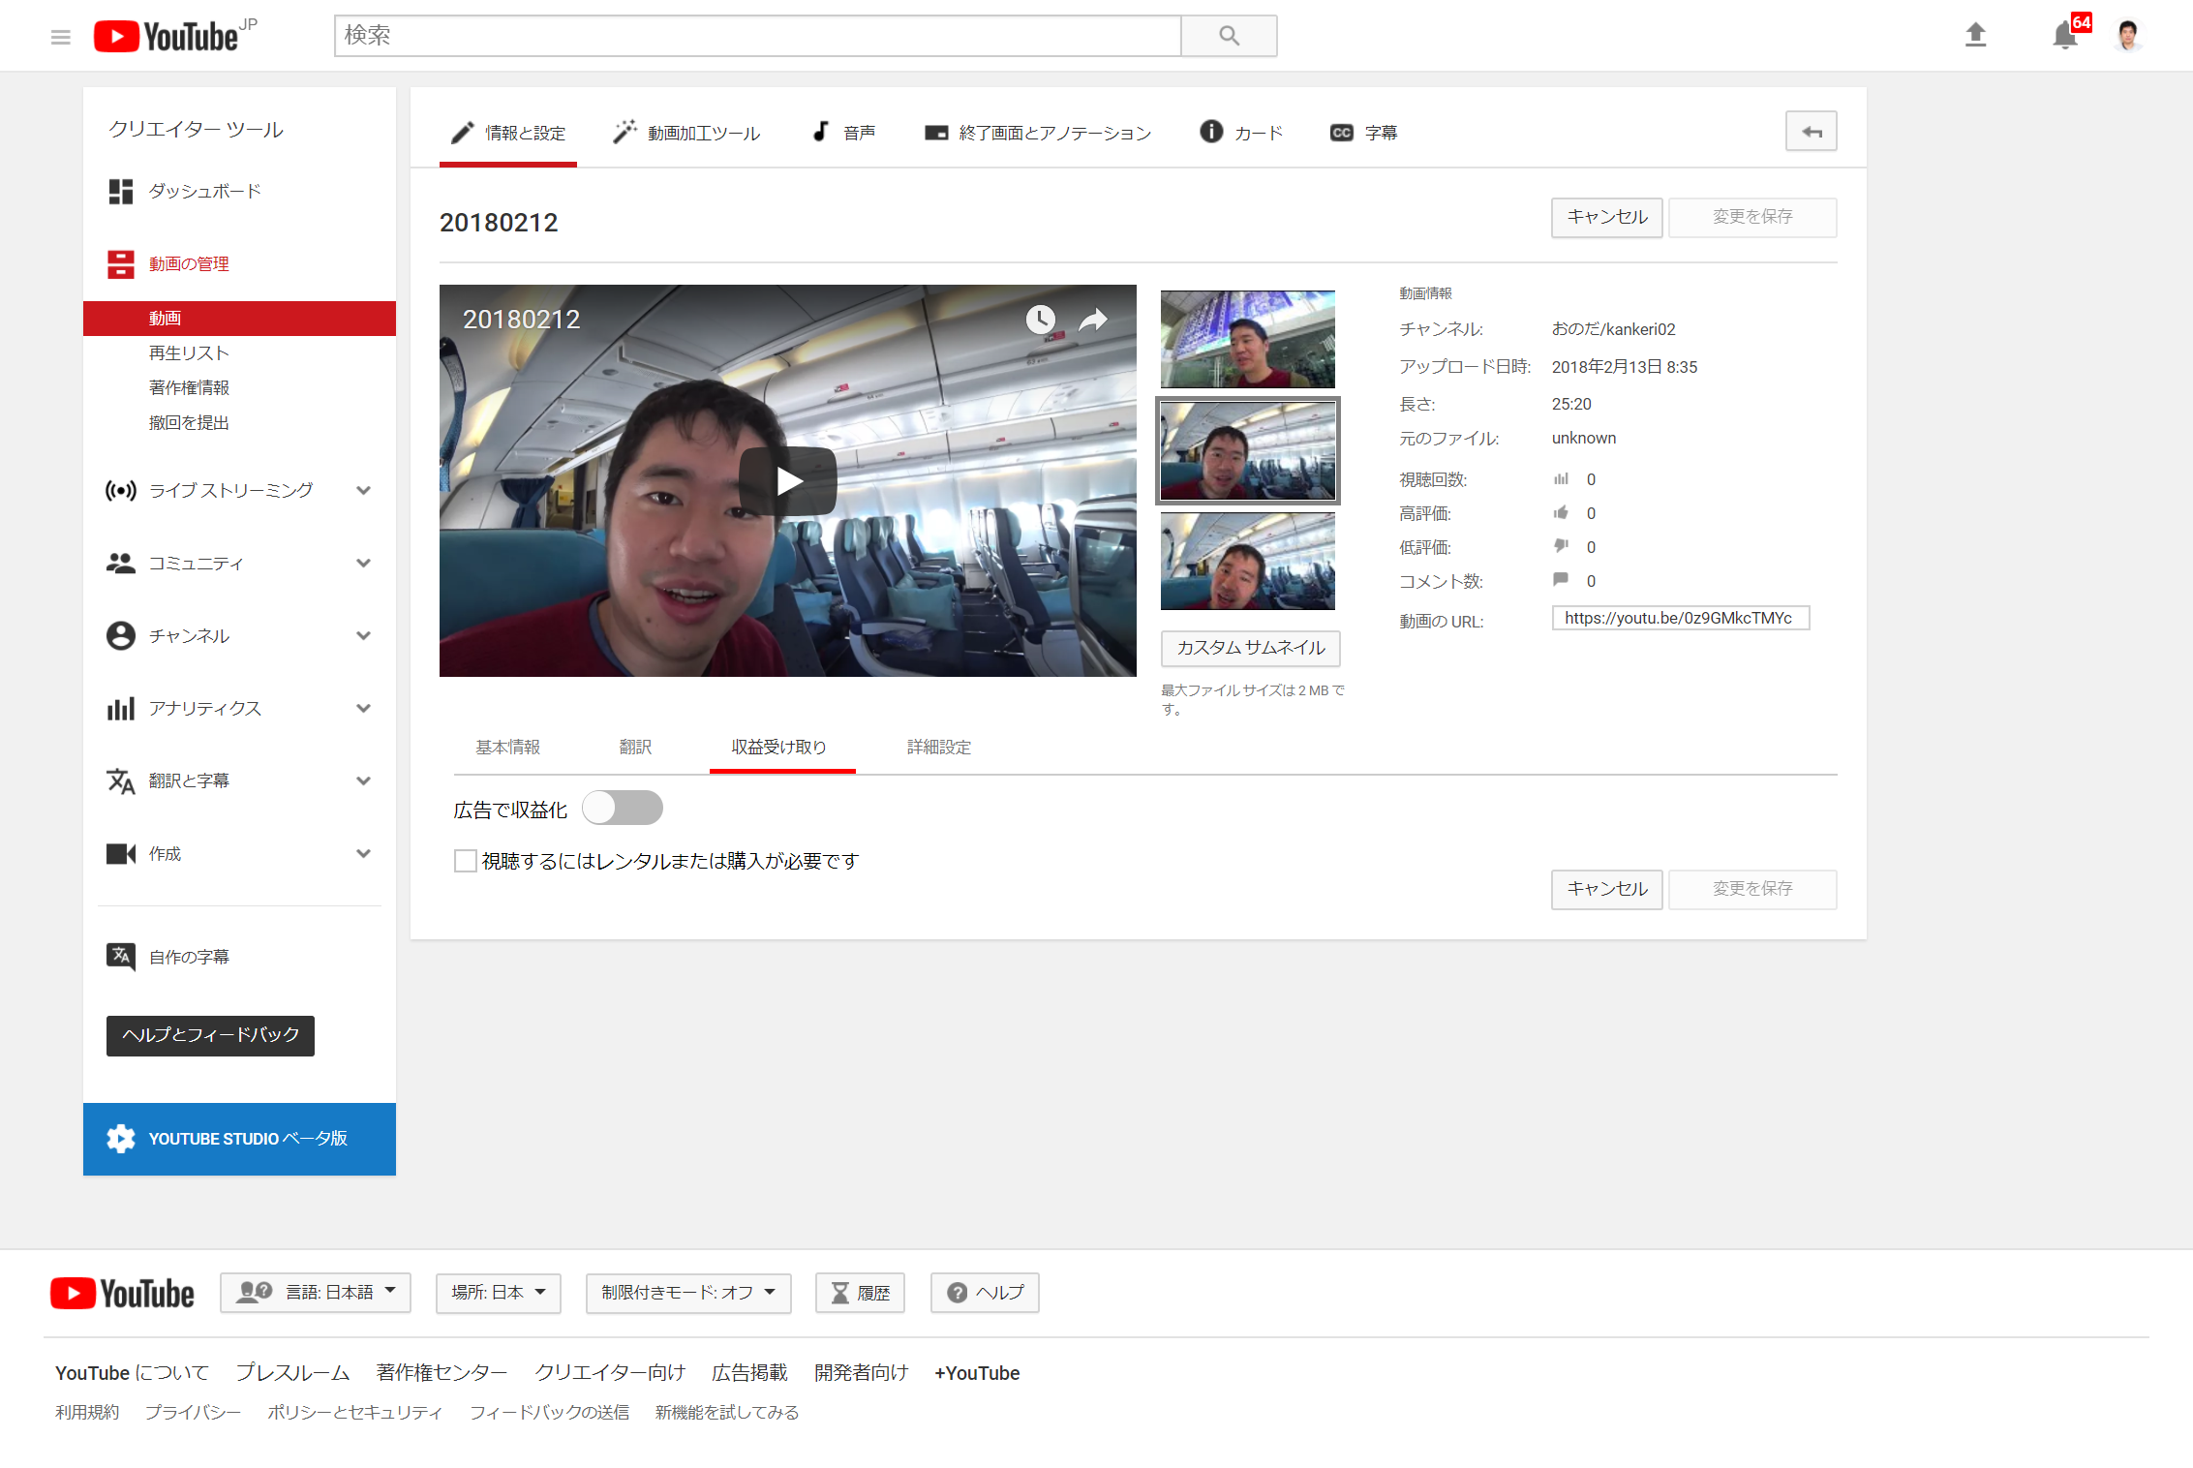Image resolution: width=2193 pixels, height=1468 pixels.
Task: Click share arrow on video player
Action: 1093,319
